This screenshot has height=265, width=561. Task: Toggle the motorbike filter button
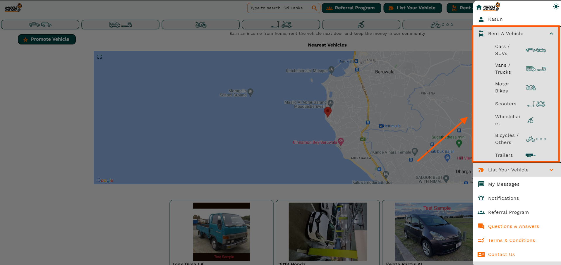[x=200, y=25]
